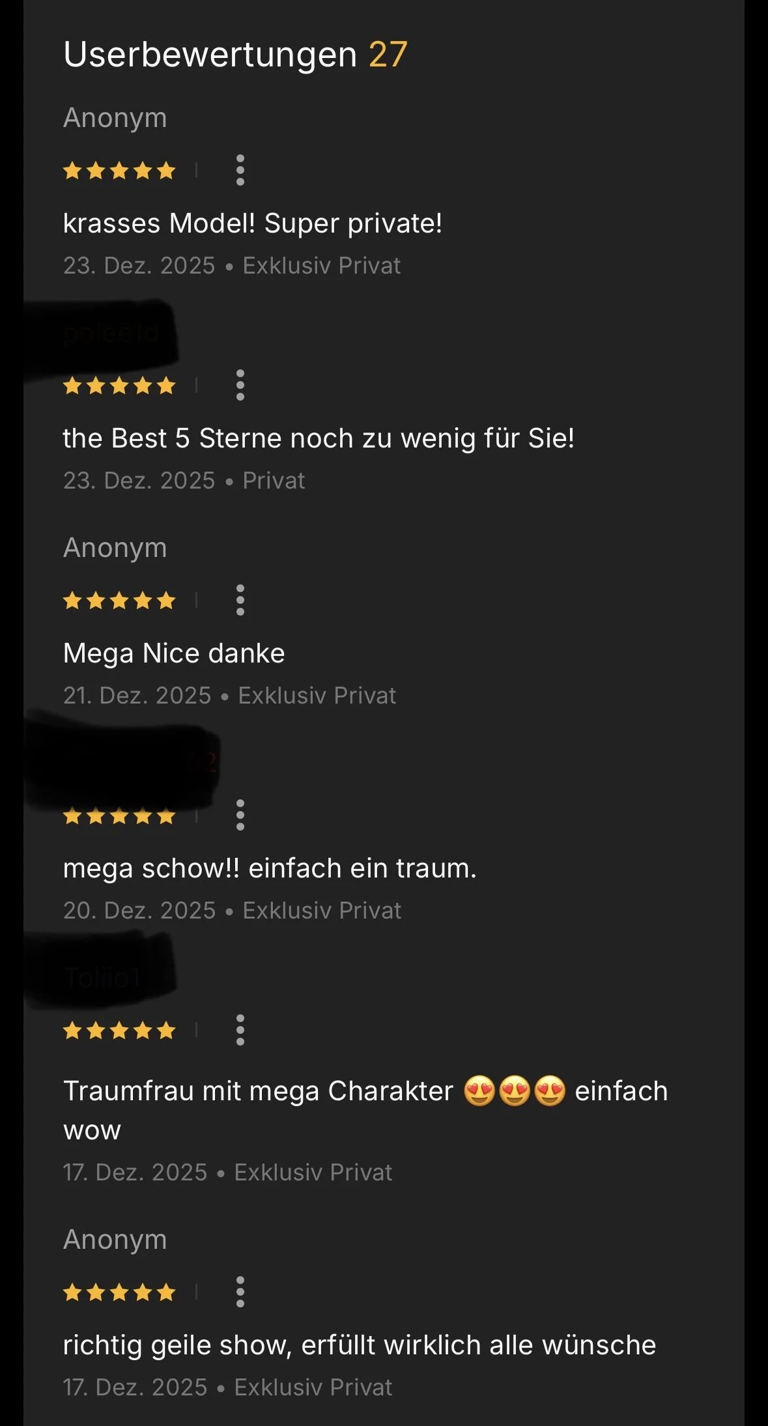Open three-dot menu for "richtig geile show" review

pos(240,1292)
